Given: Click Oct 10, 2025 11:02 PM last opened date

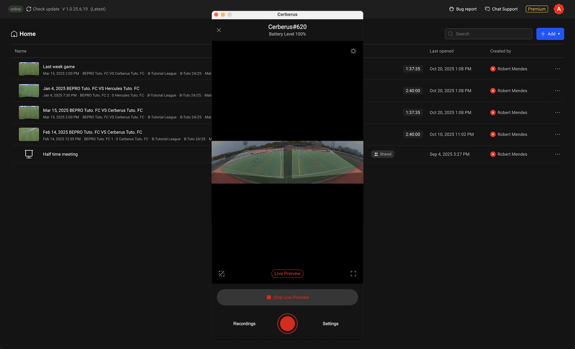Looking at the screenshot, I should pyautogui.click(x=452, y=134).
